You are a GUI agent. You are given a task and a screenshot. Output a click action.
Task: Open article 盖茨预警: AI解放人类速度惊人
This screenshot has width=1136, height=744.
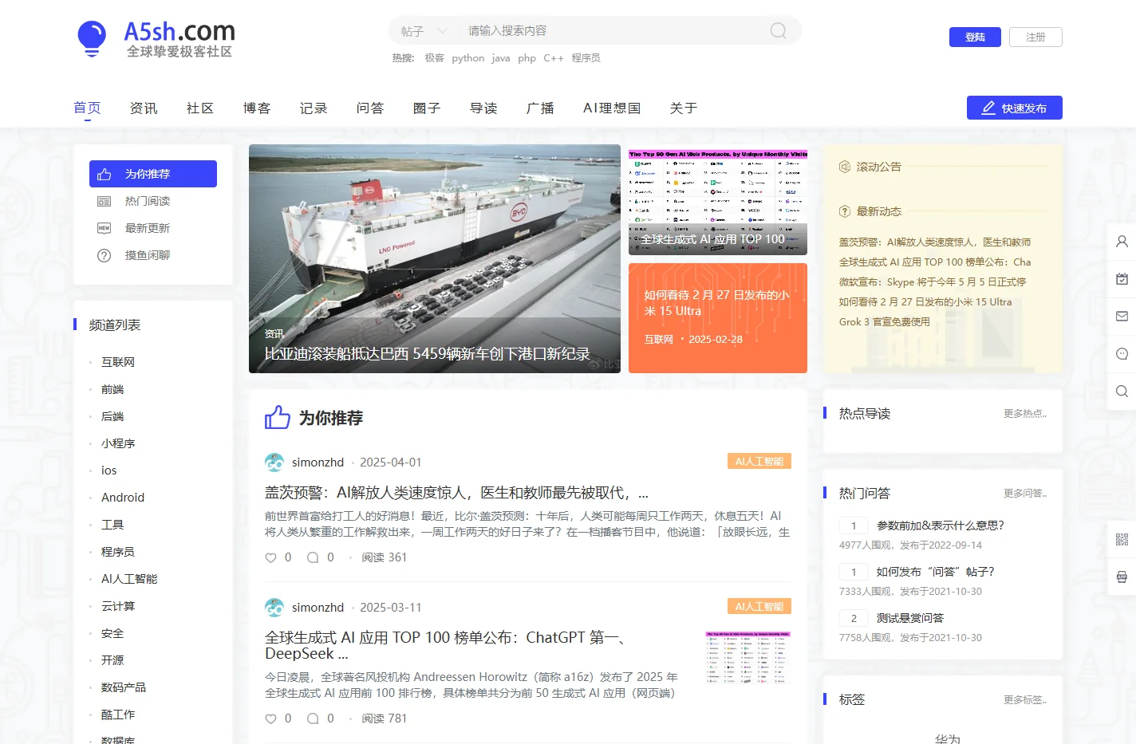coord(456,493)
